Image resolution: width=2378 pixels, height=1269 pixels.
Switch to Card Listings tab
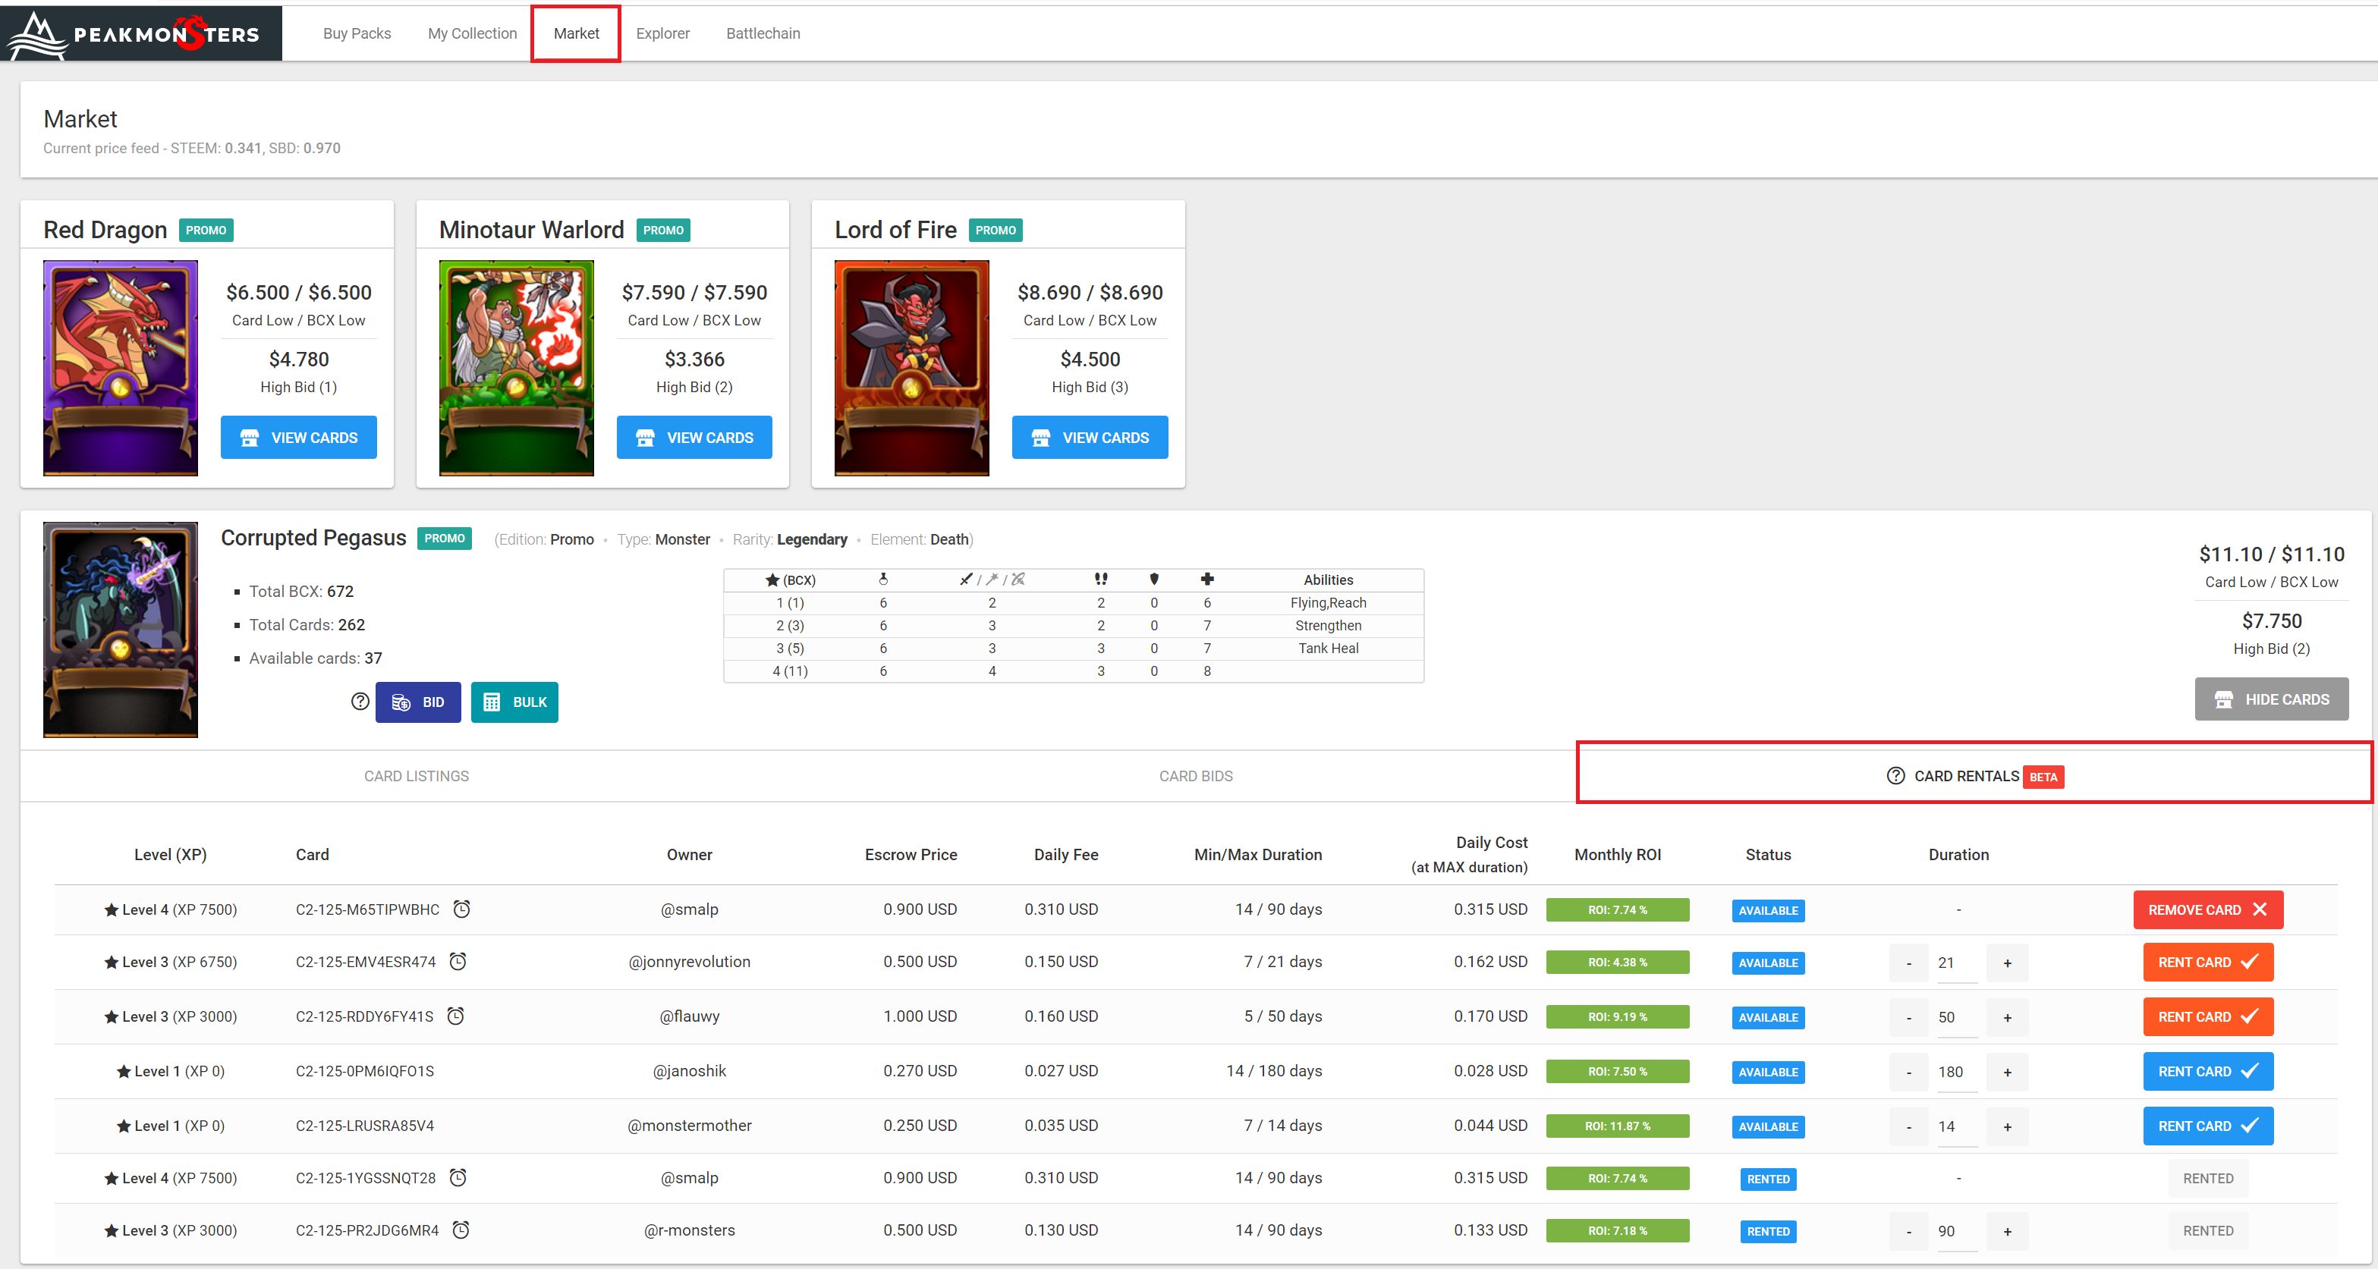coord(417,776)
